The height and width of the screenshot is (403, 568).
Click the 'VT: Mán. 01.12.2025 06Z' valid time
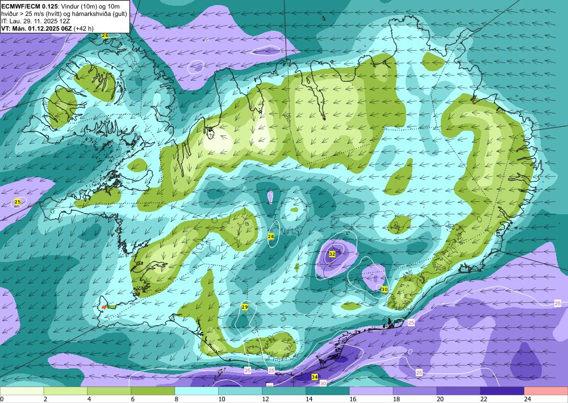coord(36,28)
